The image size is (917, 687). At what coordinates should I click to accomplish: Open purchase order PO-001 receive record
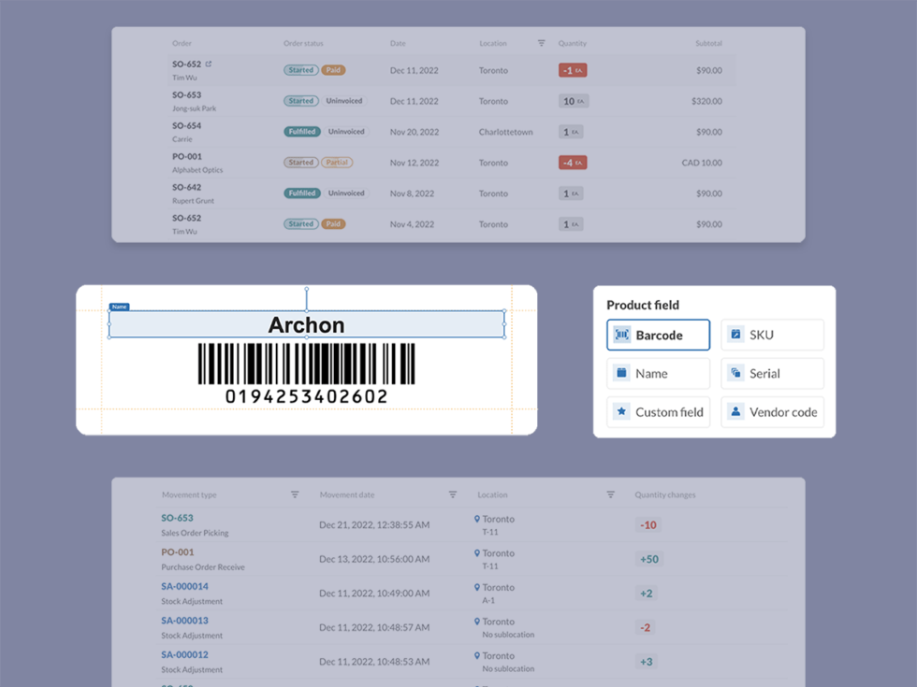[178, 551]
